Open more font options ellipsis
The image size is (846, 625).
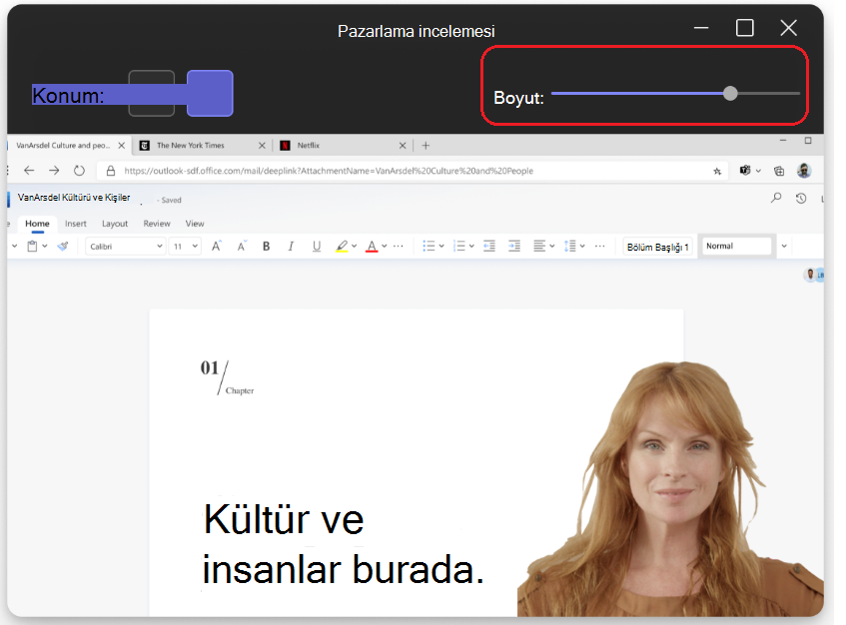point(399,247)
